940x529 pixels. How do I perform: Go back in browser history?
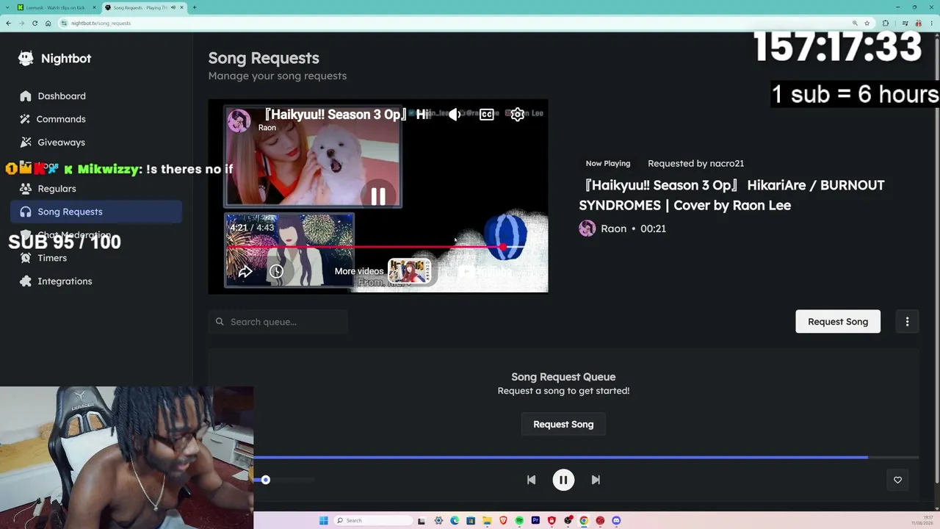[8, 23]
